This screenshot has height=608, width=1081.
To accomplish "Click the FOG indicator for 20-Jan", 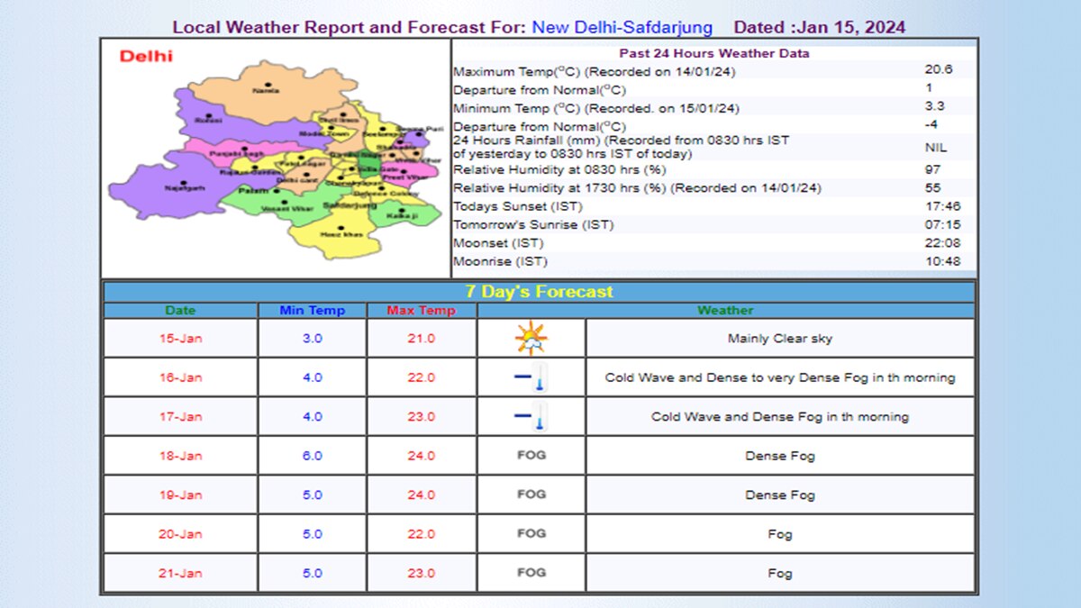I will (x=531, y=533).
